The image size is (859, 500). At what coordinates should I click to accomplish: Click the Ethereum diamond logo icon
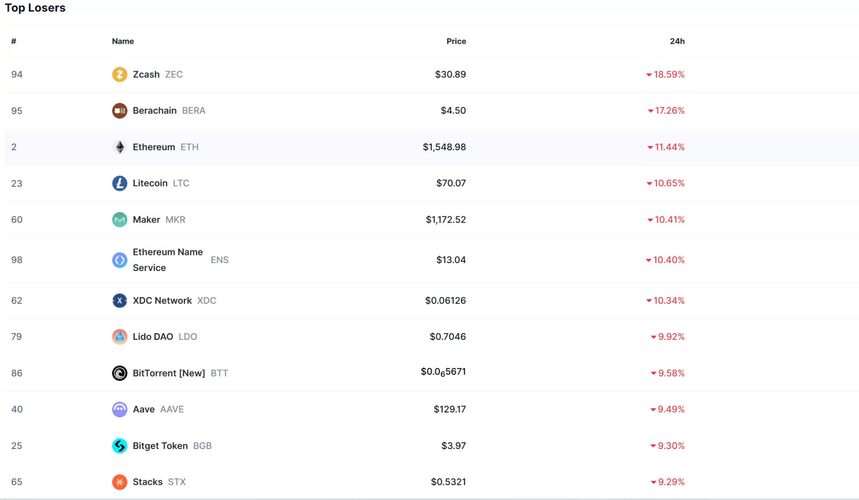[x=119, y=147]
